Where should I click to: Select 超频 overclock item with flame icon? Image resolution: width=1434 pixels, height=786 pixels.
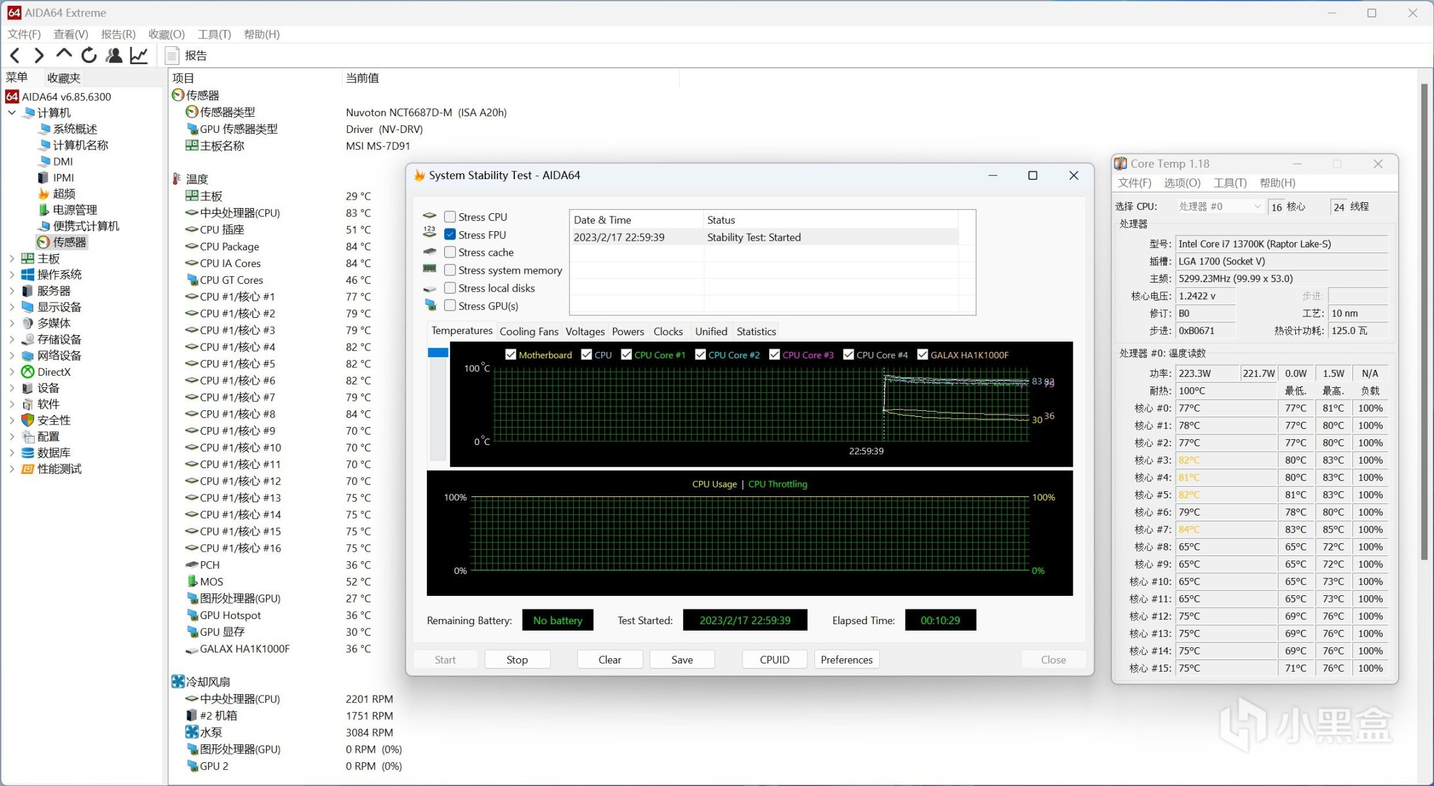[64, 193]
